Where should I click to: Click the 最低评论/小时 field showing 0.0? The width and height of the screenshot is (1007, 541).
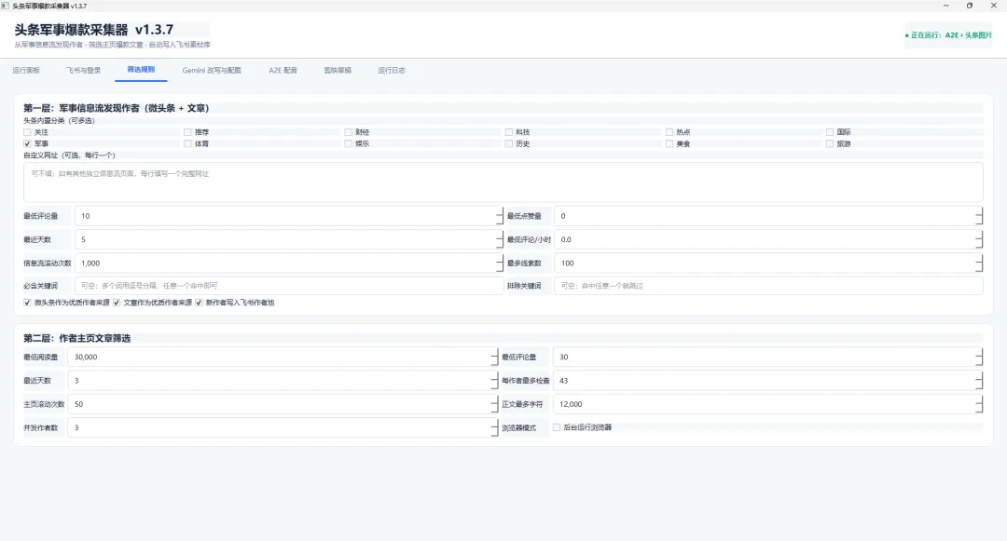tap(768, 239)
